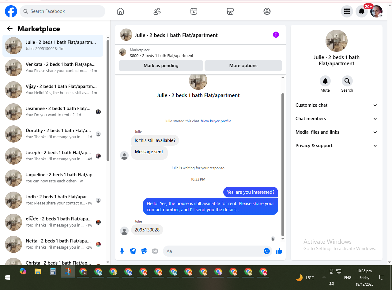Attach a photo with the image icon
This screenshot has height=290, width=392.
tap(133, 251)
